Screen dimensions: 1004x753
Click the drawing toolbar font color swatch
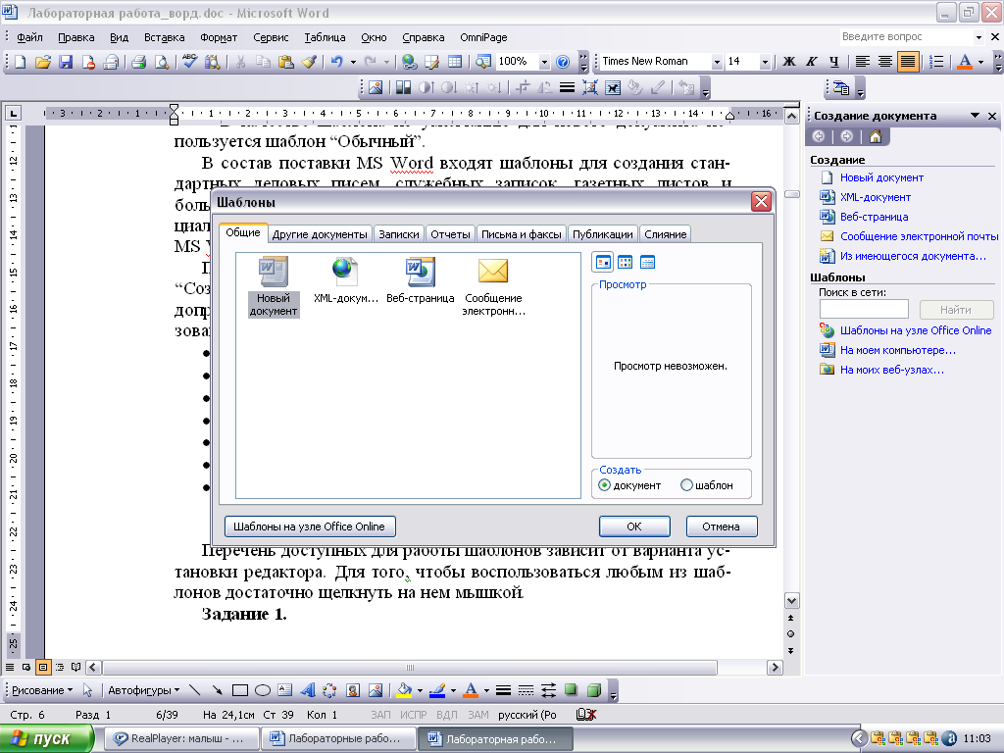471,690
